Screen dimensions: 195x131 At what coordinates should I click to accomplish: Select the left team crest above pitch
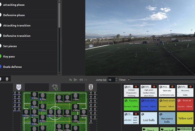[x=19, y=87]
